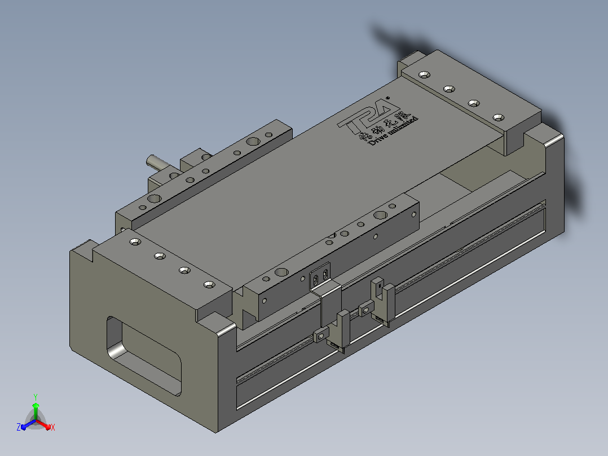The image size is (608, 456).
Task: Click the green Y axis of the triad
Action: pyautogui.click(x=36, y=411)
